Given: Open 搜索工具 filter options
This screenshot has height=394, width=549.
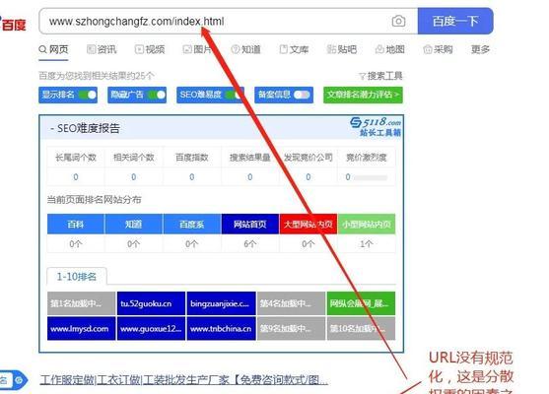Looking at the screenshot, I should (x=380, y=76).
